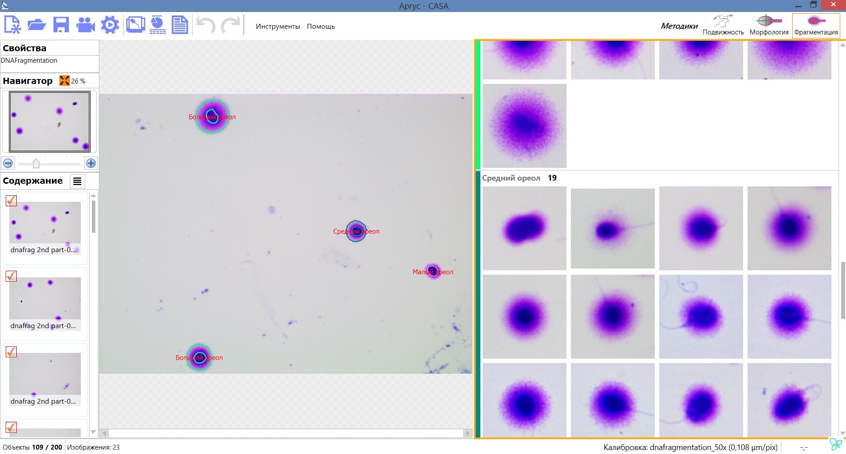Select second Средний ореол thumbnail in row two
The image size is (846, 454).
(x=612, y=317)
